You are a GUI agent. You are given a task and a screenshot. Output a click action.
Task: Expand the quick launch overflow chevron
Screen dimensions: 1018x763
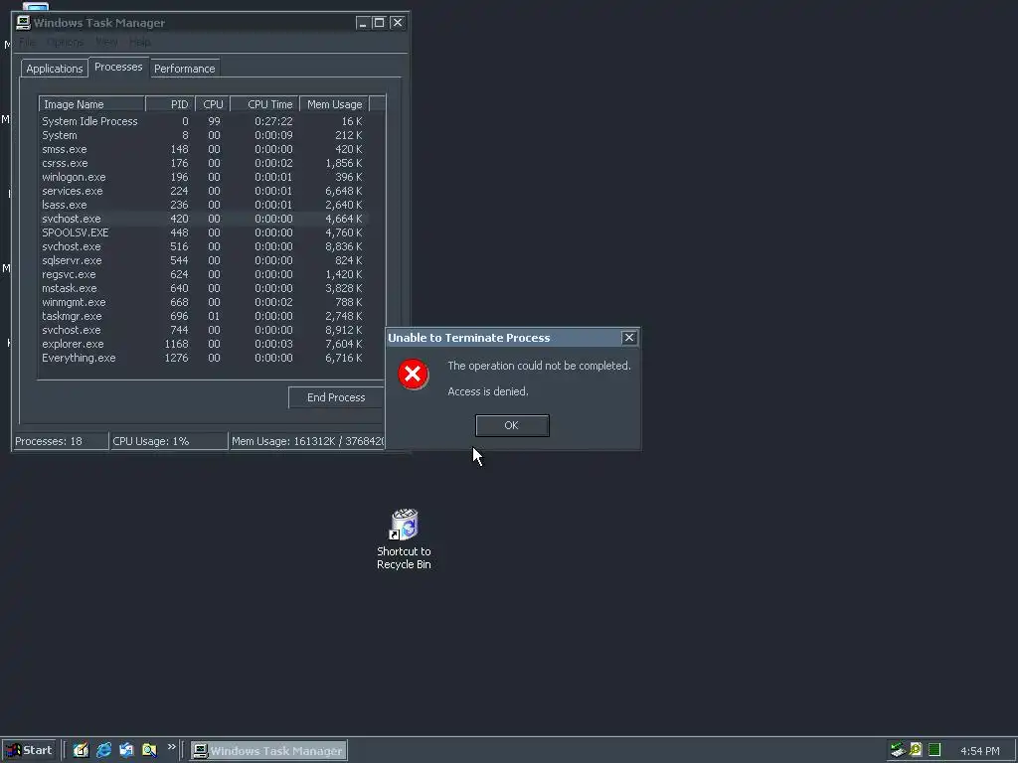[171, 747]
